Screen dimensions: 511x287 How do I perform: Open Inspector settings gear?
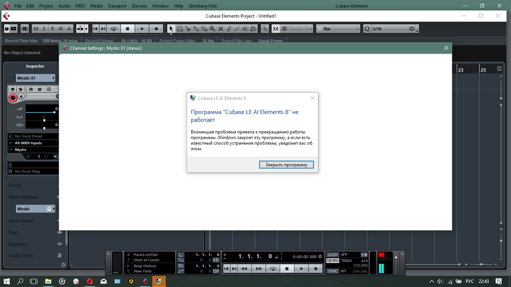click(x=63, y=265)
